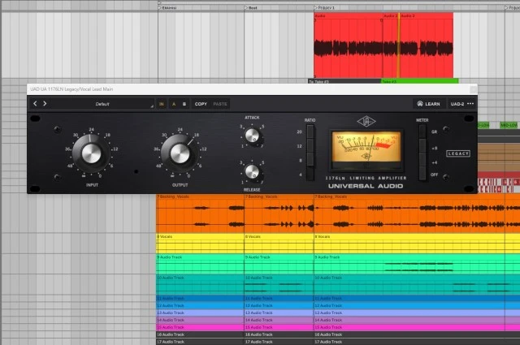Image resolution: width=520 pixels, height=345 pixels.
Task: Click the Prqorv 1 locator marker
Action: click(x=324, y=7)
